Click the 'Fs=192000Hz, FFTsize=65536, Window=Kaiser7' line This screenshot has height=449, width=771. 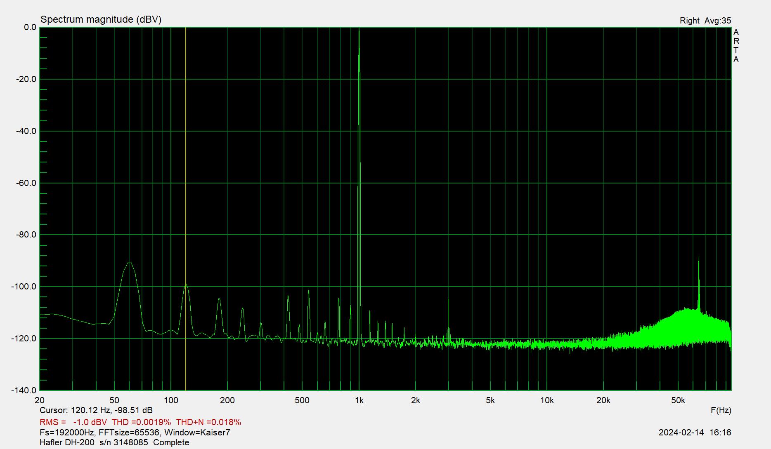click(135, 433)
